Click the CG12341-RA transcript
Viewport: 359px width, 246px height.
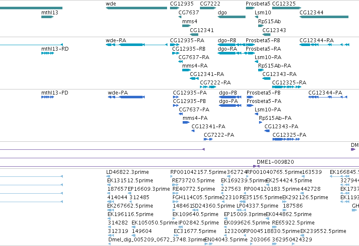click(194, 78)
